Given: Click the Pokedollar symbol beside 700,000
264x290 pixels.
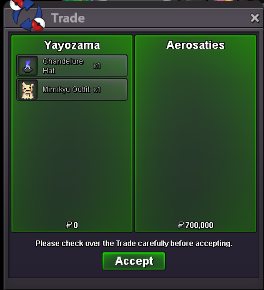Looking at the screenshot, I should point(181,225).
